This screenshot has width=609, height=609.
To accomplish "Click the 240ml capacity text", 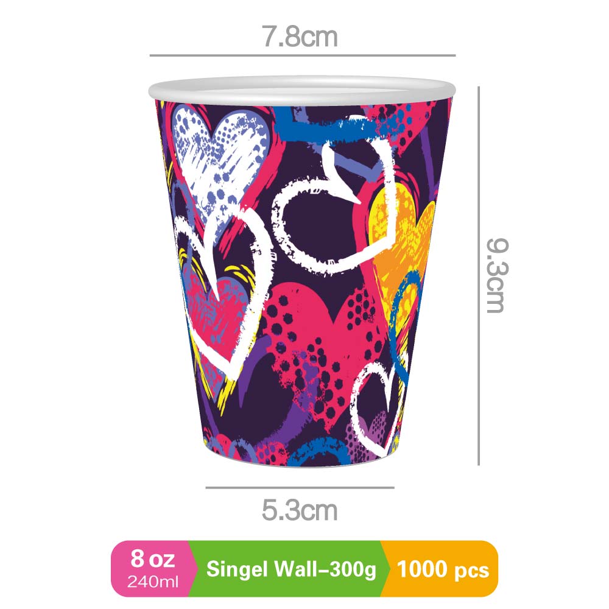I will (x=153, y=582).
